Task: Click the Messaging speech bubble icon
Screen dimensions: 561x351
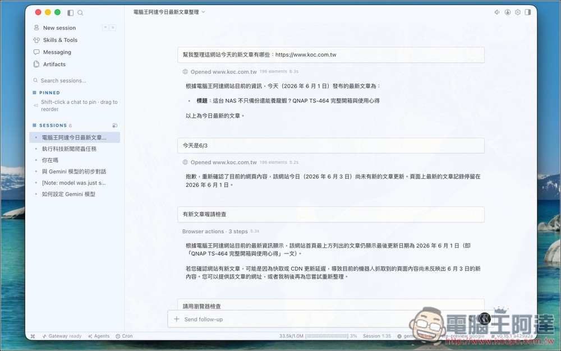Action: pos(36,52)
